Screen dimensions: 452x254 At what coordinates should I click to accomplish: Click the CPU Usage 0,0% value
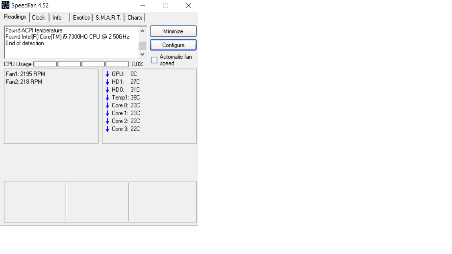point(137,64)
